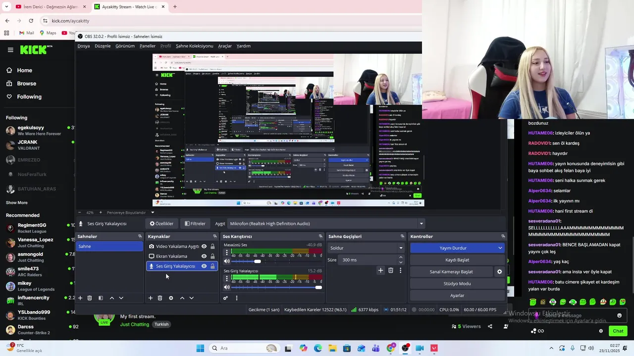Undock the Ses Karıştırıcı panel
This screenshot has height=356, width=634.
[x=320, y=236]
